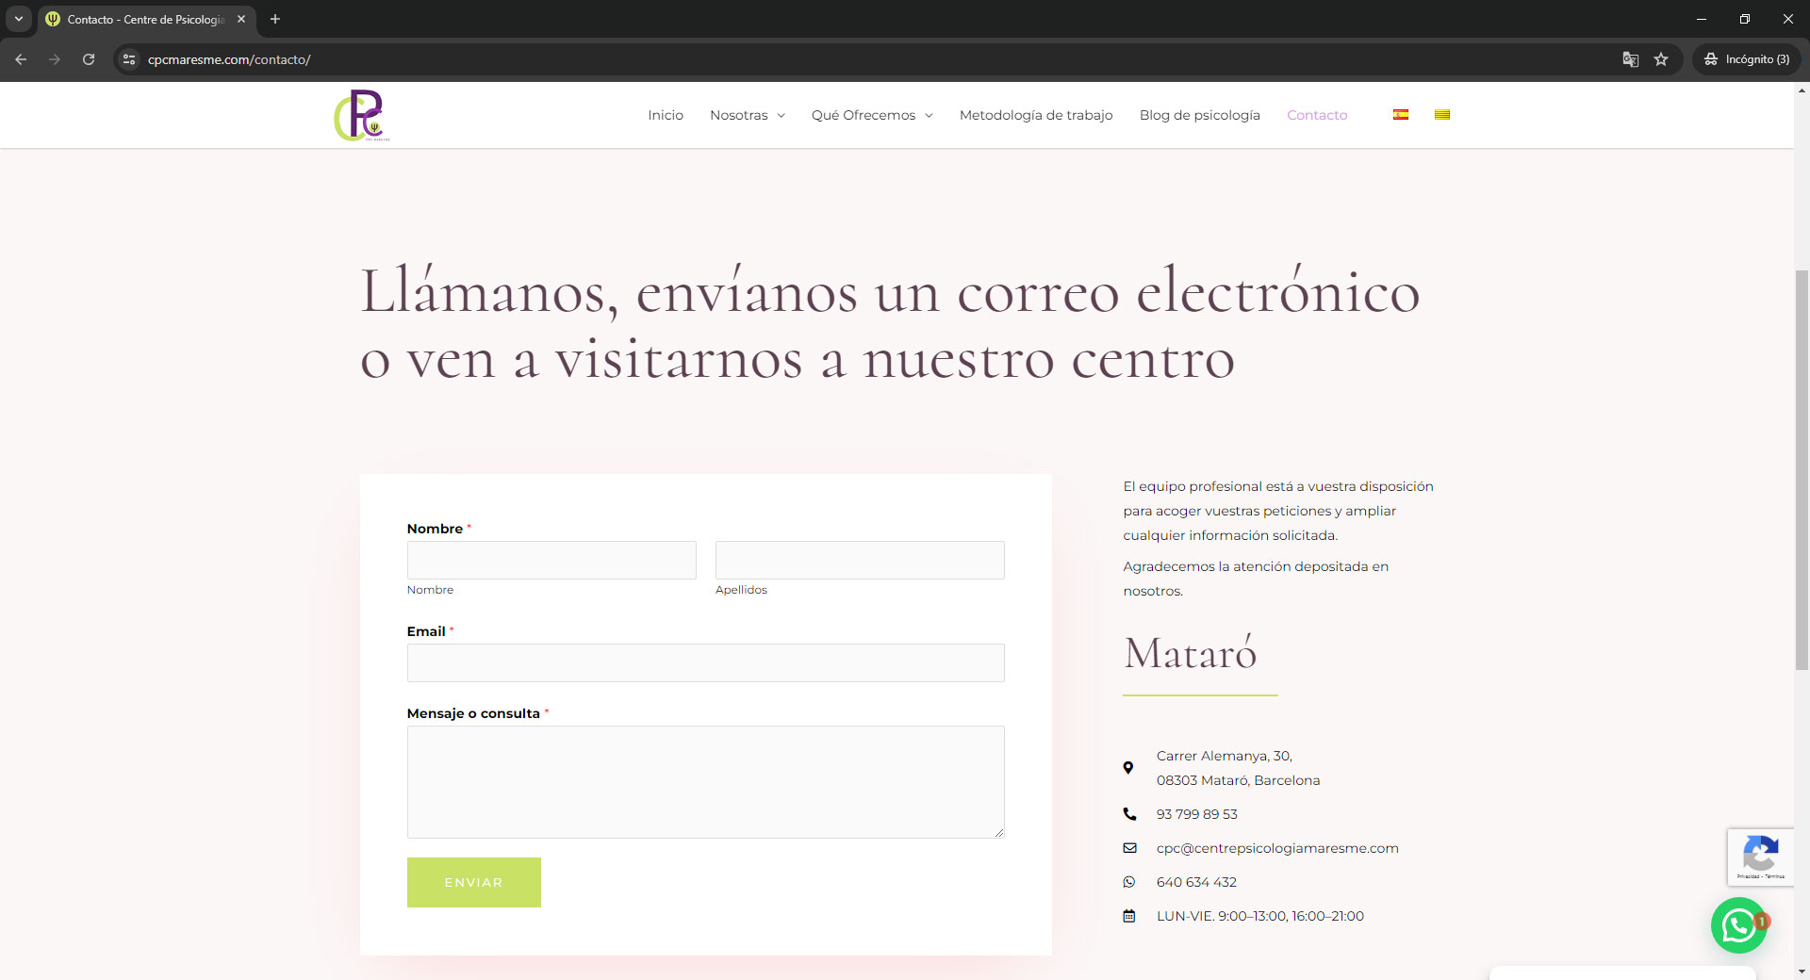Image resolution: width=1810 pixels, height=980 pixels.
Task: Expand the Qué Ofrecemos dropdown menu
Action: [871, 115]
